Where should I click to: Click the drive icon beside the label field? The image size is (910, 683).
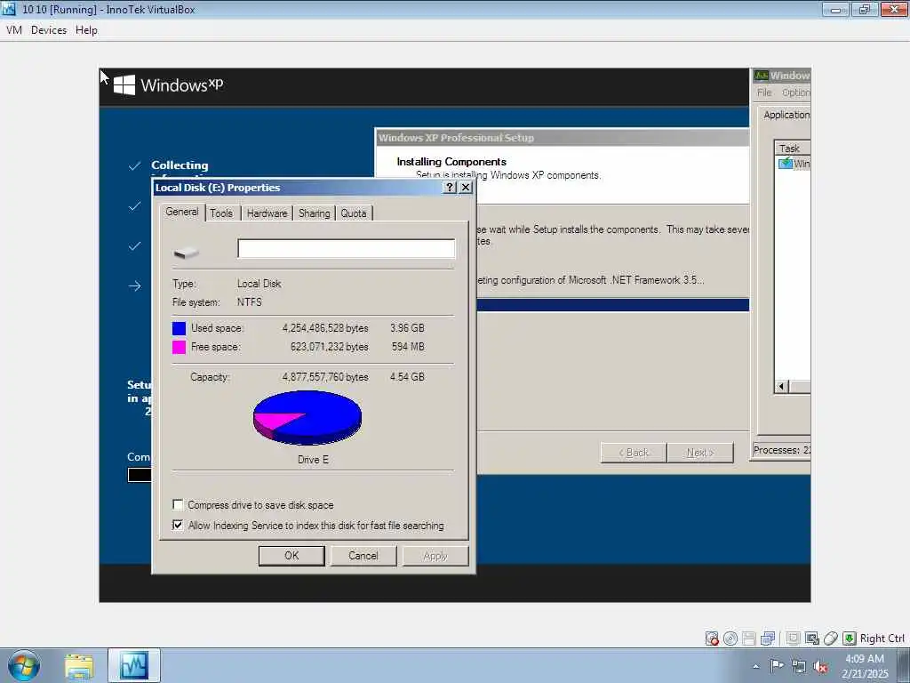pos(187,252)
